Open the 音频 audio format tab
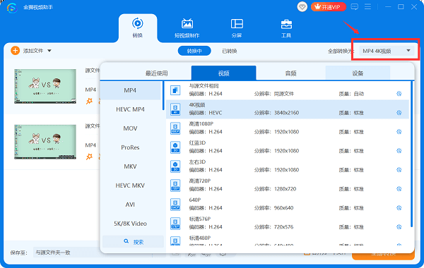The width and height of the screenshot is (424, 268). pos(290,73)
